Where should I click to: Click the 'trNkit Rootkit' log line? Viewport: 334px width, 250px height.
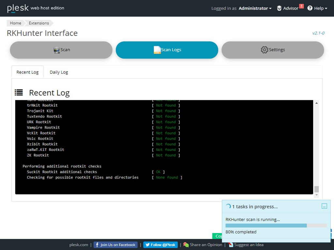tap(42, 105)
